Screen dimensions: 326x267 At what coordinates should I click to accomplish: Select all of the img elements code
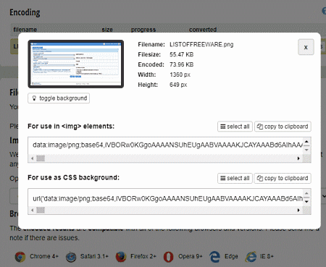pos(235,127)
